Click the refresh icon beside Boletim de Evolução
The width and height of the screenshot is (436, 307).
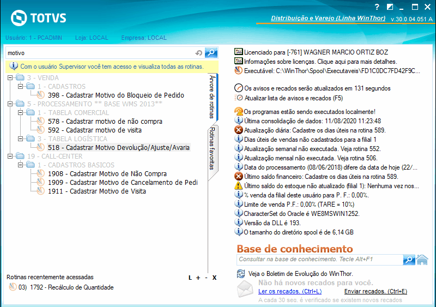point(241,274)
